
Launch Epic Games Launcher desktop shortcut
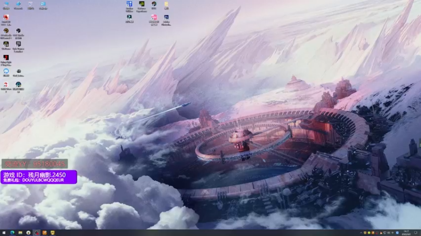point(18,47)
